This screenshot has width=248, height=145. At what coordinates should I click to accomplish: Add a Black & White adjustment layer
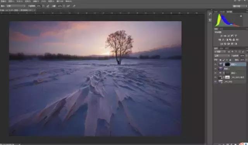tap(227, 40)
